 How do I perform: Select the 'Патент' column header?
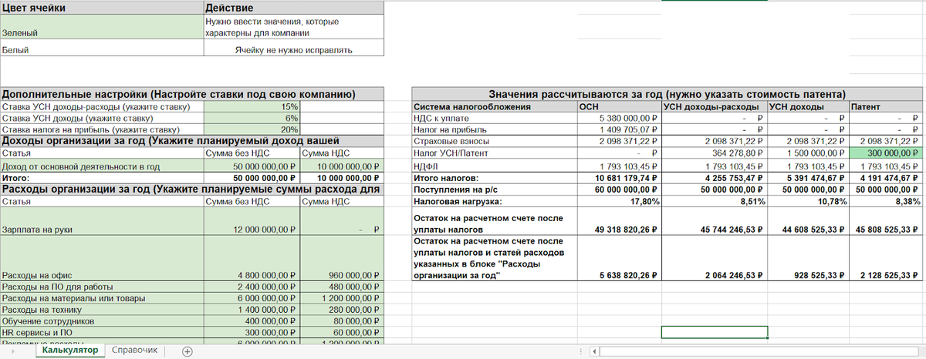[x=886, y=107]
